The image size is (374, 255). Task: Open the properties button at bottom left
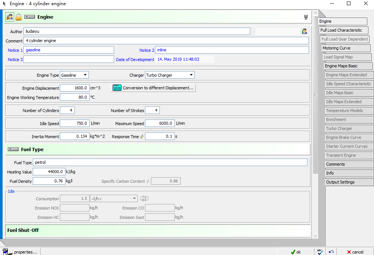click(20, 252)
